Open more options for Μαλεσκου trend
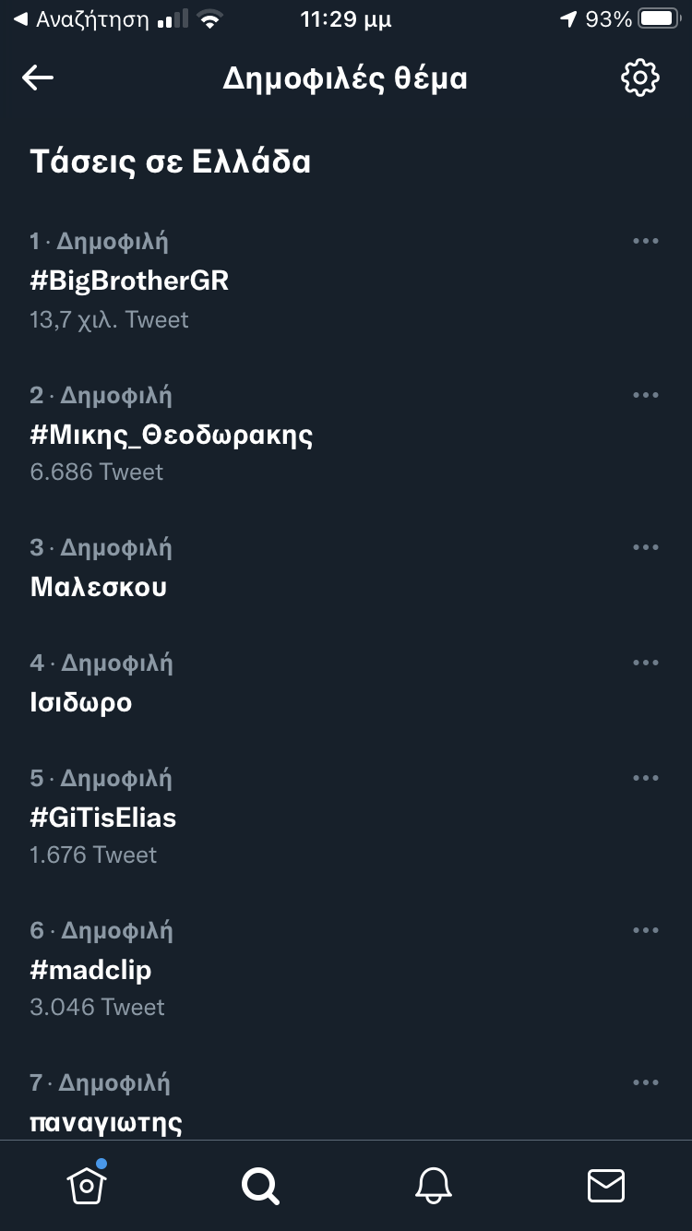692x1231 pixels. click(645, 547)
